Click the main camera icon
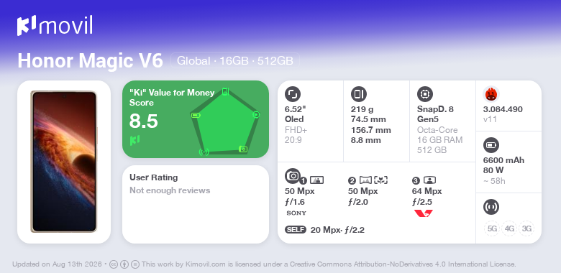The height and width of the screenshot is (273, 561). tap(293, 175)
